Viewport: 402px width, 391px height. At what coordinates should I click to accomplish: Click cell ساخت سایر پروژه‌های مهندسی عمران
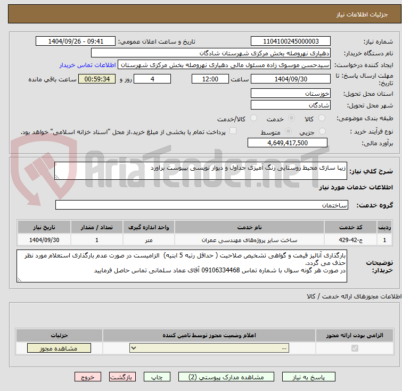click(x=249, y=240)
